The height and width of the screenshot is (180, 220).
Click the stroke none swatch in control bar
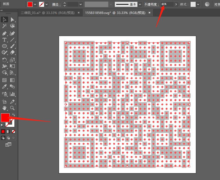pyautogui.click(x=41, y=4)
